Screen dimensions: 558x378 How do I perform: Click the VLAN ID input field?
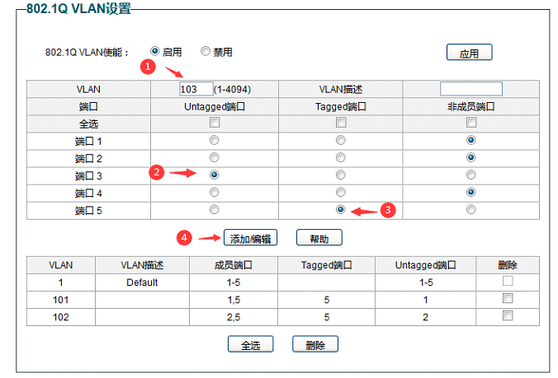[195, 89]
